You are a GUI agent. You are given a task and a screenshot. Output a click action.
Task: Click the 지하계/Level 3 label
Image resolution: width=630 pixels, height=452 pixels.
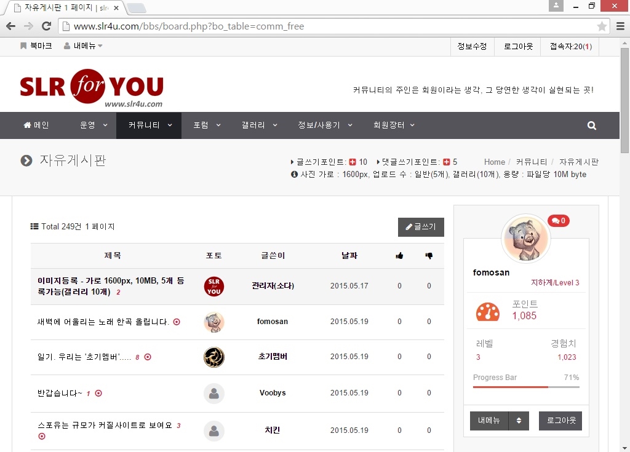coord(555,282)
